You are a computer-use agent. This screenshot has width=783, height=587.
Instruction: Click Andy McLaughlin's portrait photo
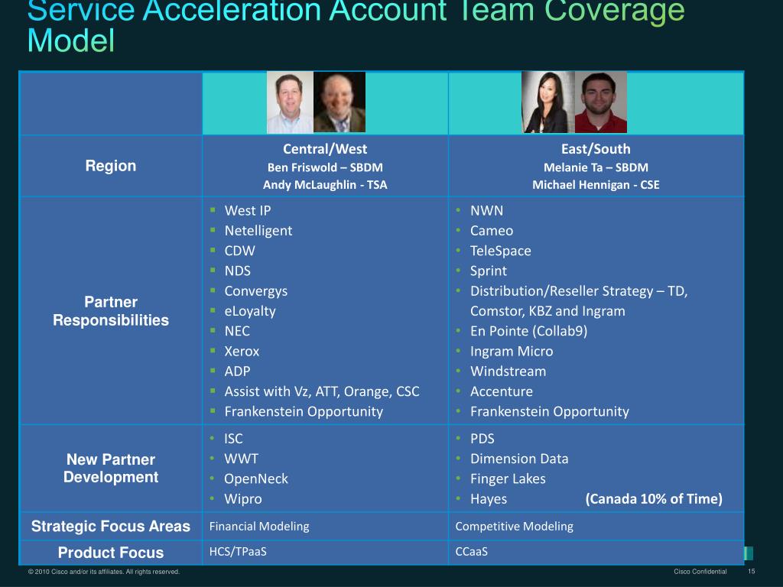click(340, 102)
